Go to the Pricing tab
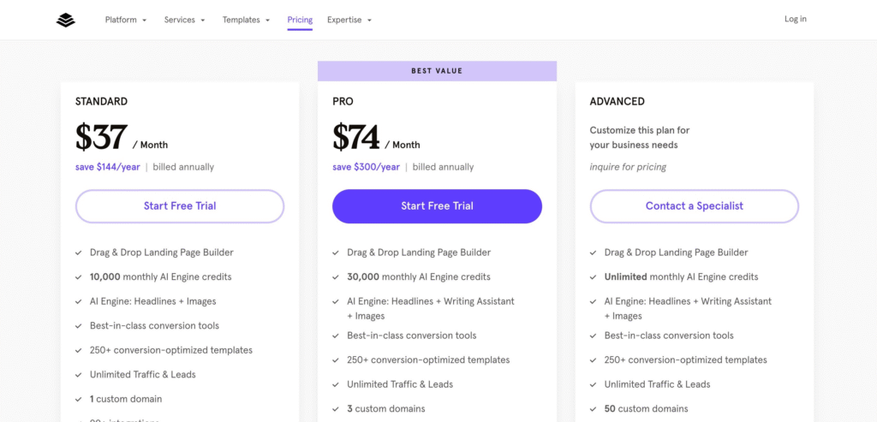The height and width of the screenshot is (422, 877). (300, 20)
